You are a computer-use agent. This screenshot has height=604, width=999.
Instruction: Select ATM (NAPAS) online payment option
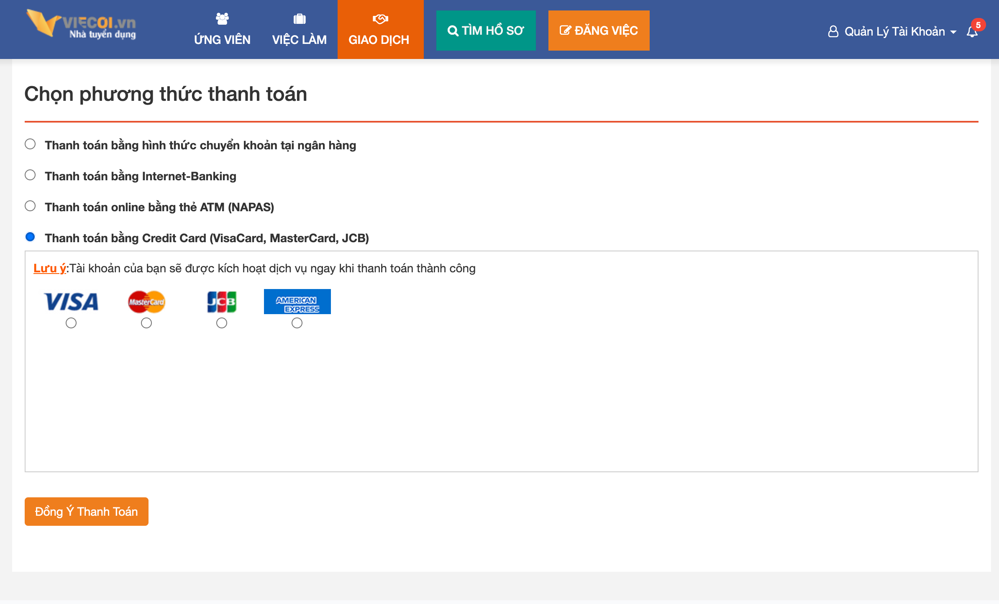pyautogui.click(x=30, y=206)
